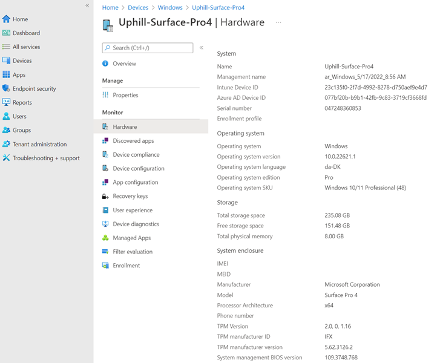Select the Troubleshooting + support wrench icon

pos(6,159)
